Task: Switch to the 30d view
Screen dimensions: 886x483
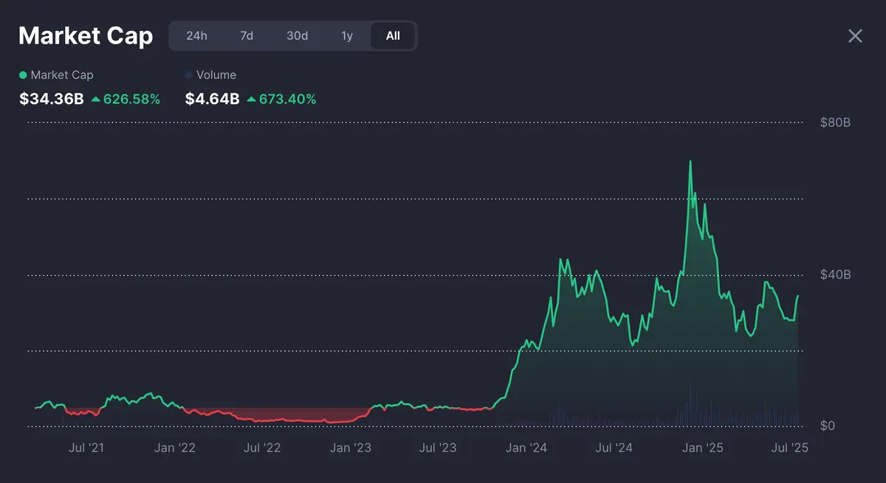Action: coord(296,35)
